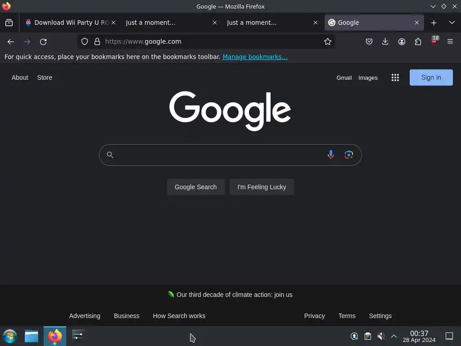Image resolution: width=461 pixels, height=346 pixels.
Task: Select Firefox taskbar entry
Action: click(55, 336)
